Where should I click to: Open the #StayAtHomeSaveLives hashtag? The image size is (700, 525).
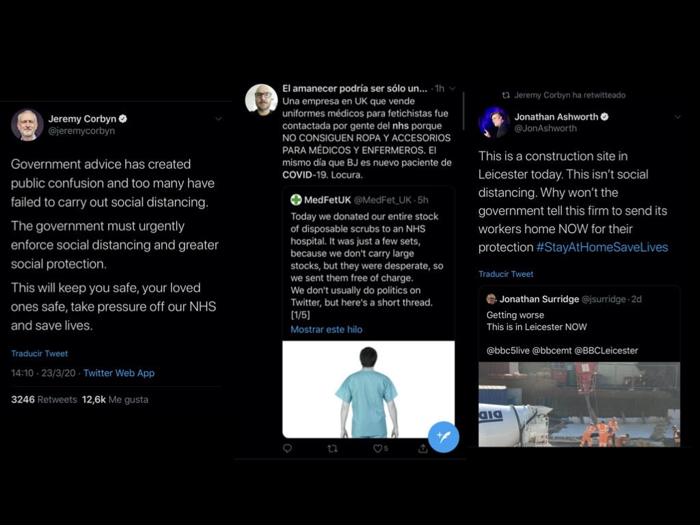[x=602, y=247]
